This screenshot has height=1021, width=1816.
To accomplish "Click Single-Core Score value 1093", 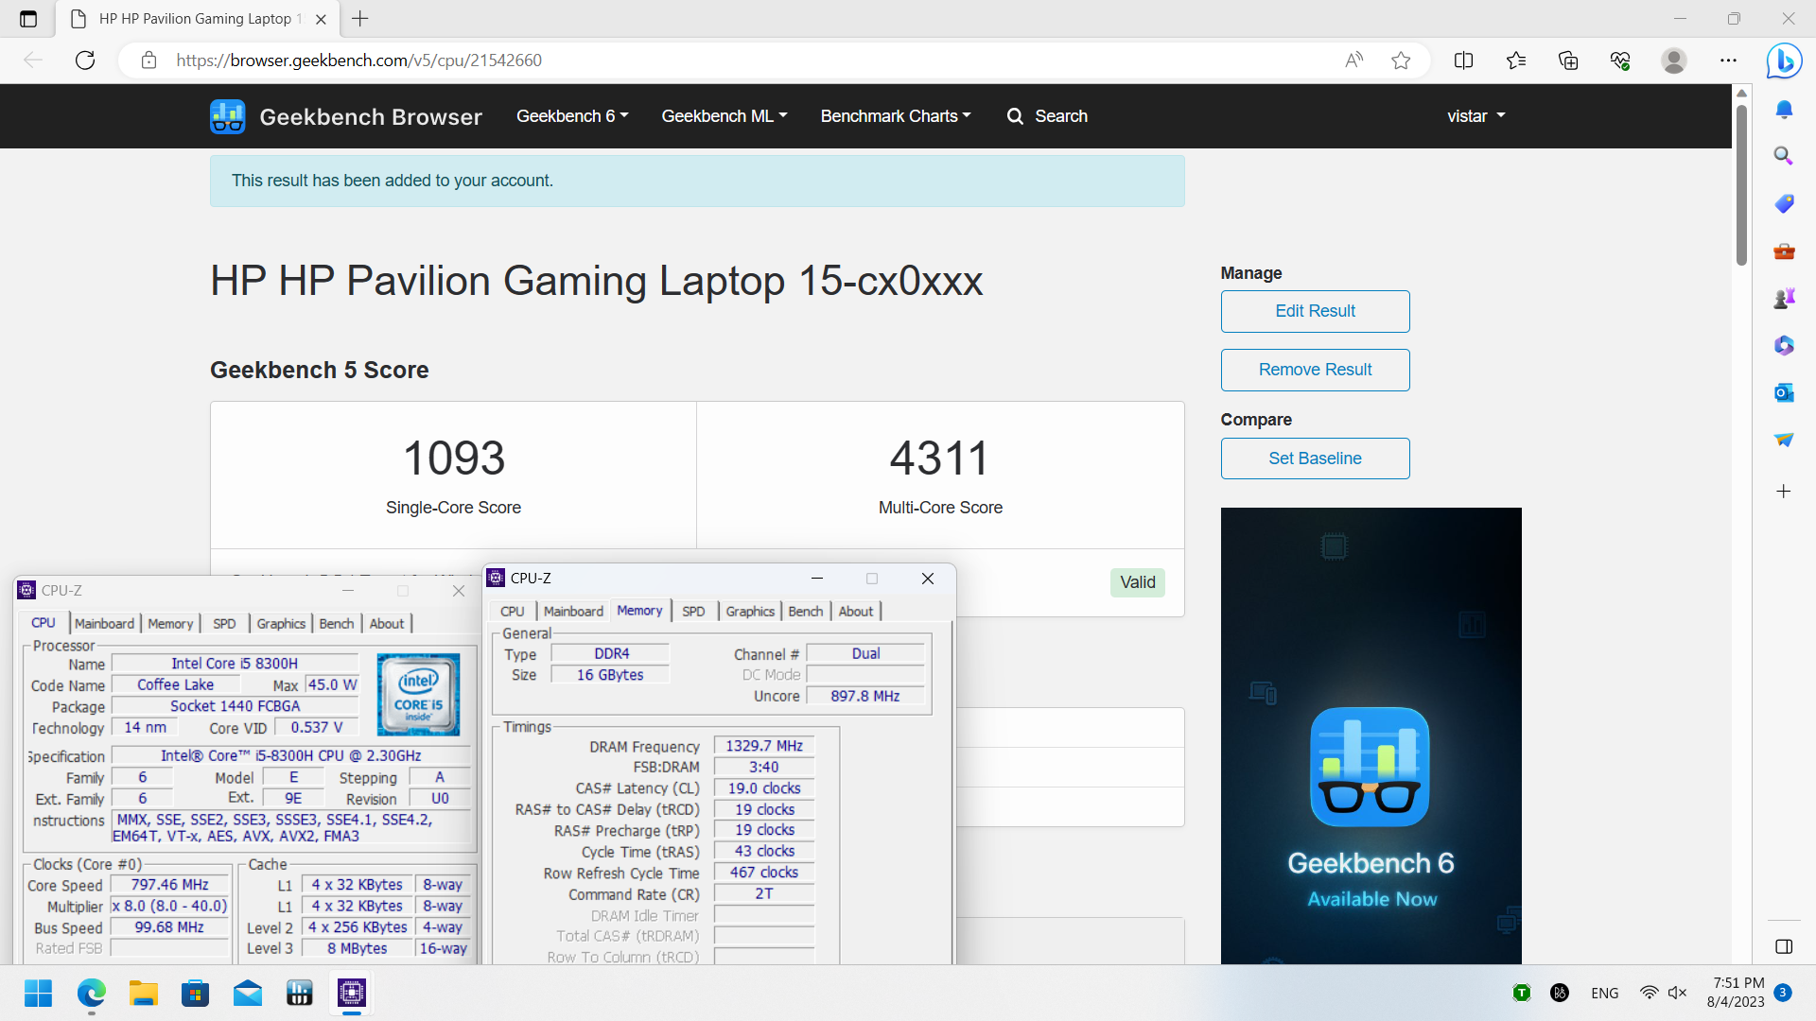I will 454,459.
